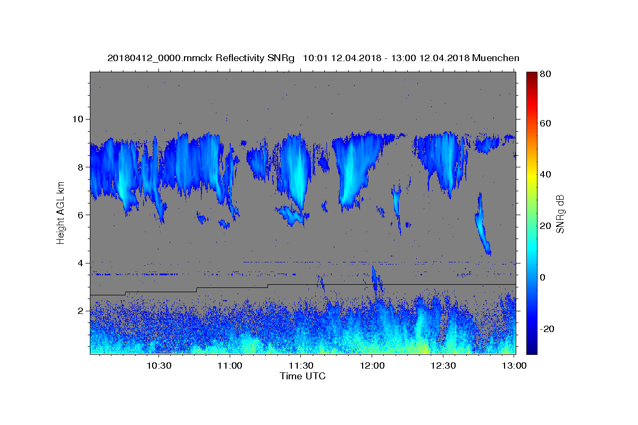The width and height of the screenshot is (638, 425).
Task: Click the 12:00 time tick label
Action: pos(372,365)
